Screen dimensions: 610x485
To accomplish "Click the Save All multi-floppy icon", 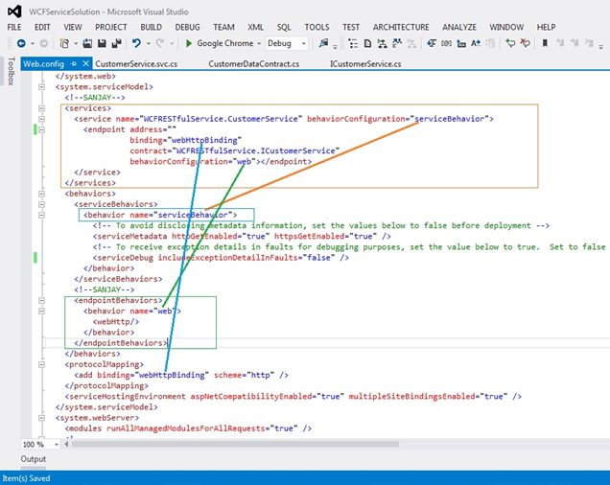I will tap(116, 43).
